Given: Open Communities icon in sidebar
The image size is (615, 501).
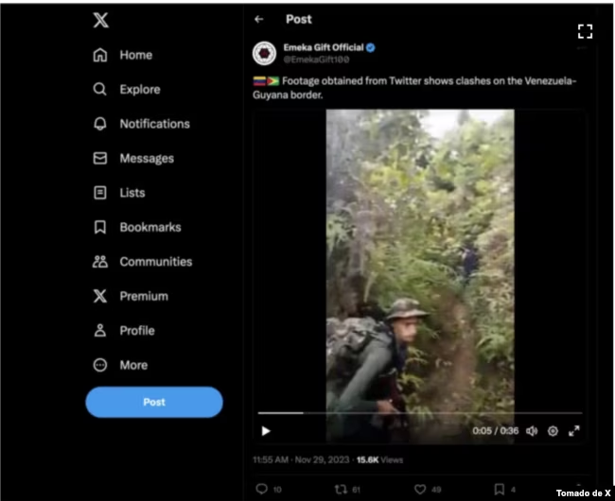Looking at the screenshot, I should (100, 262).
